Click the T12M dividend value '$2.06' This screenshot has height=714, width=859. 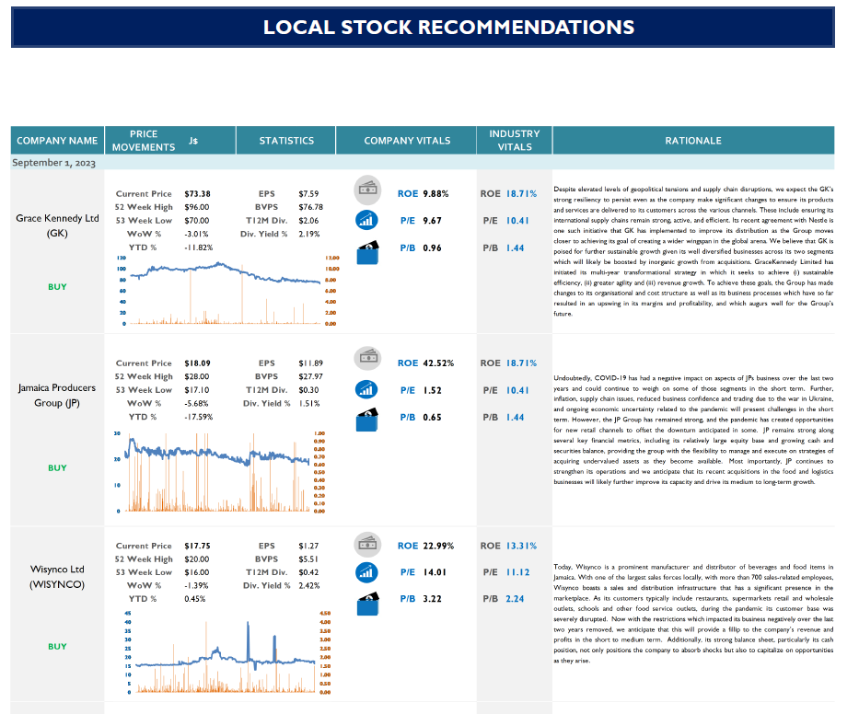point(308,221)
